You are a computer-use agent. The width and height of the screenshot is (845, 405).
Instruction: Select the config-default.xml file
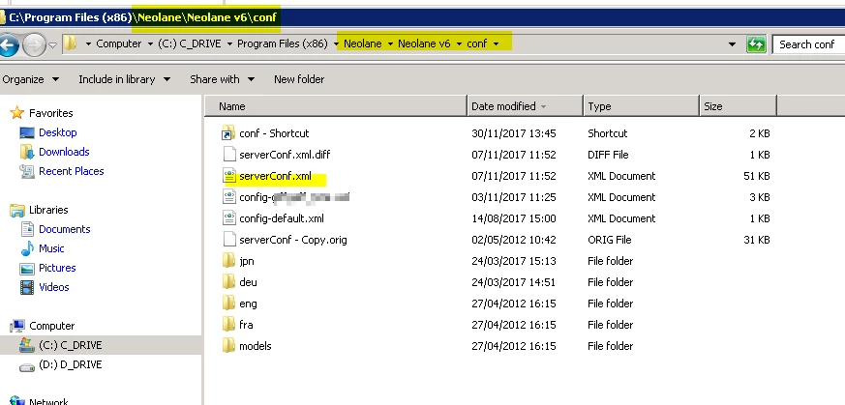[282, 218]
